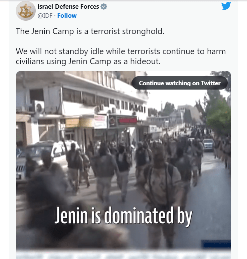Click the "We will not standby idle" paragraph

121,56
